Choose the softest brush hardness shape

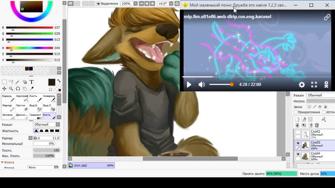pyautogui.click(x=36, y=131)
